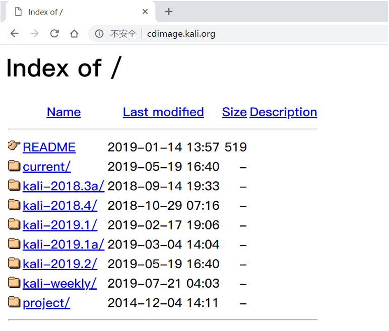389x331 pixels.
Task: Click the '2019-01-14 13:57' date for README
Action: click(x=163, y=147)
